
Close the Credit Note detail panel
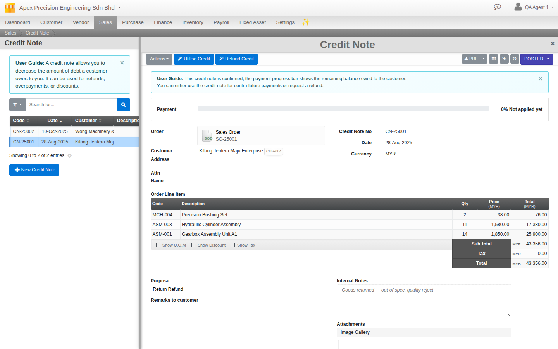(553, 43)
